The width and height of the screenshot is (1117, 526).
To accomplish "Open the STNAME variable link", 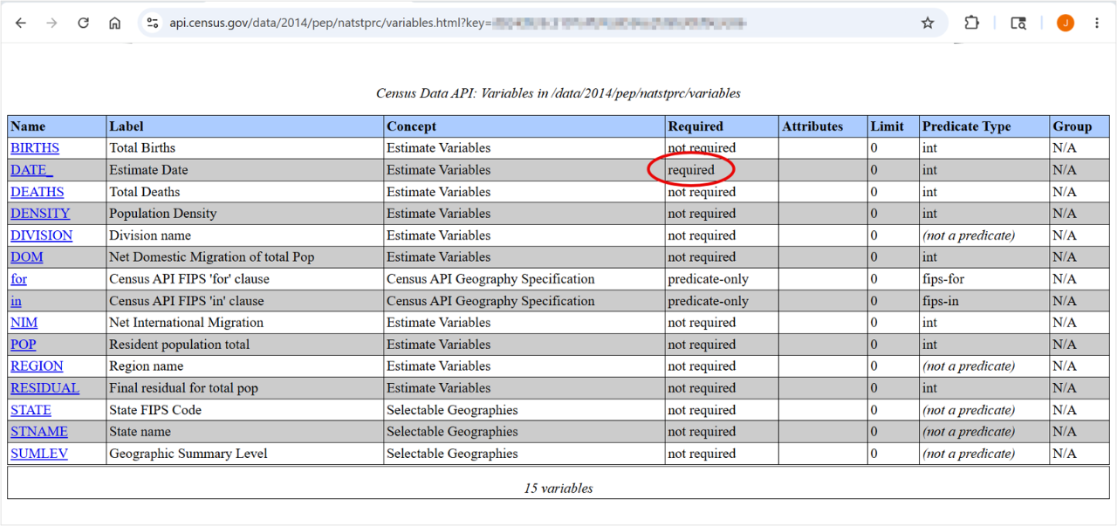I will 38,432.
